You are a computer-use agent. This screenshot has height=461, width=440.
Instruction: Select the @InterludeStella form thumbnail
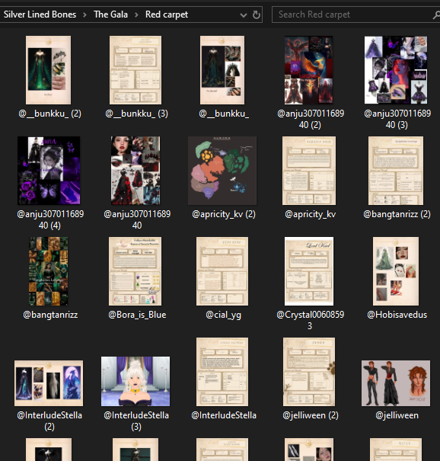tap(222, 372)
